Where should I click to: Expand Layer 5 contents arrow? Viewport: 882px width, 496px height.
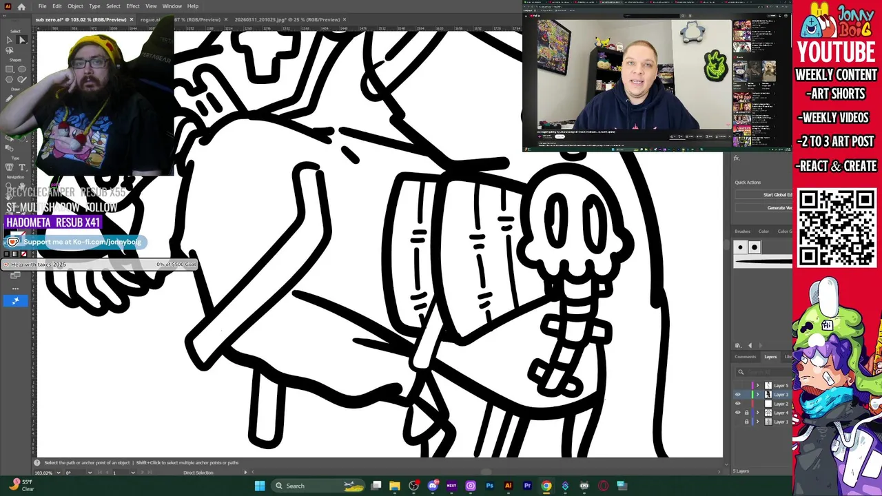coord(757,386)
